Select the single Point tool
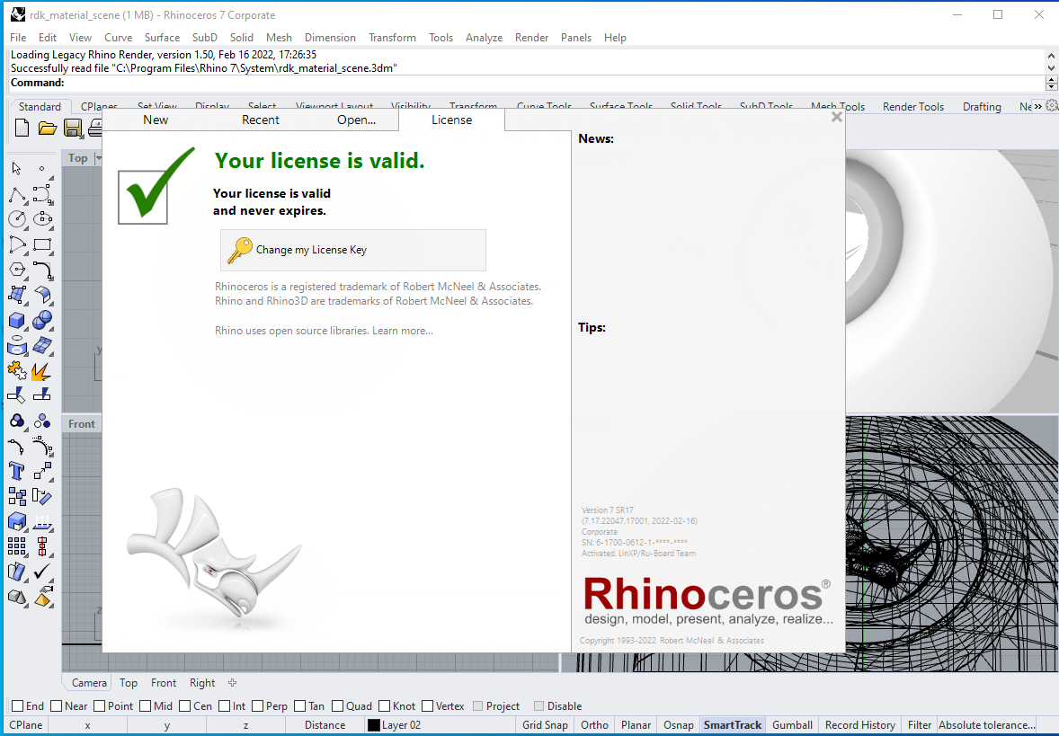 [42, 168]
